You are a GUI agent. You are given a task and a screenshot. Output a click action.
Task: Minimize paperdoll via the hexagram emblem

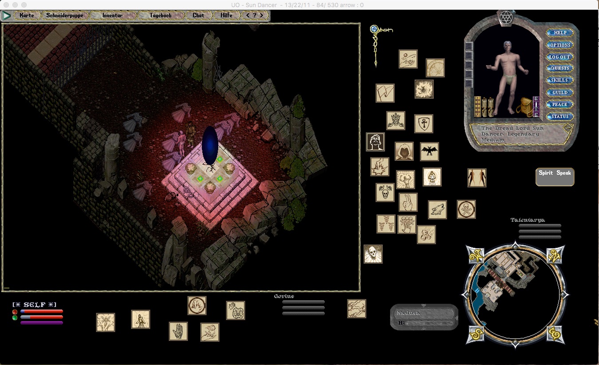[505, 19]
